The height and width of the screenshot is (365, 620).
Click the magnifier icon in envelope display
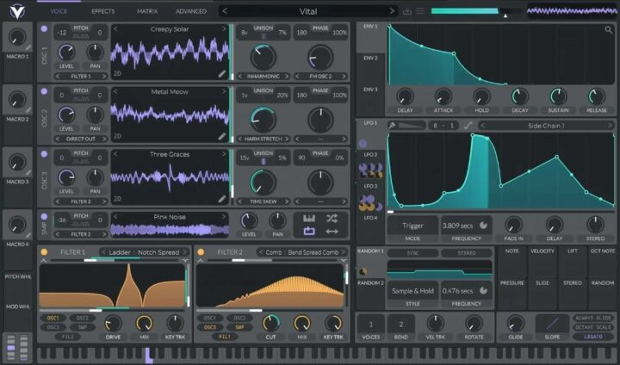tap(608, 30)
